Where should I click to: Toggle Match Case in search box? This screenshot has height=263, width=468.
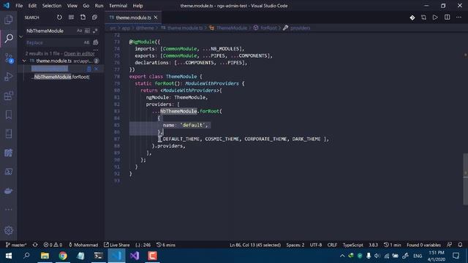click(x=79, y=31)
